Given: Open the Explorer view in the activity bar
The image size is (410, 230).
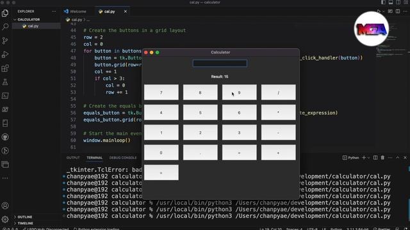Looking at the screenshot, I should tap(5, 13).
